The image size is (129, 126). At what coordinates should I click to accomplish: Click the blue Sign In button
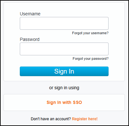tap(64, 71)
